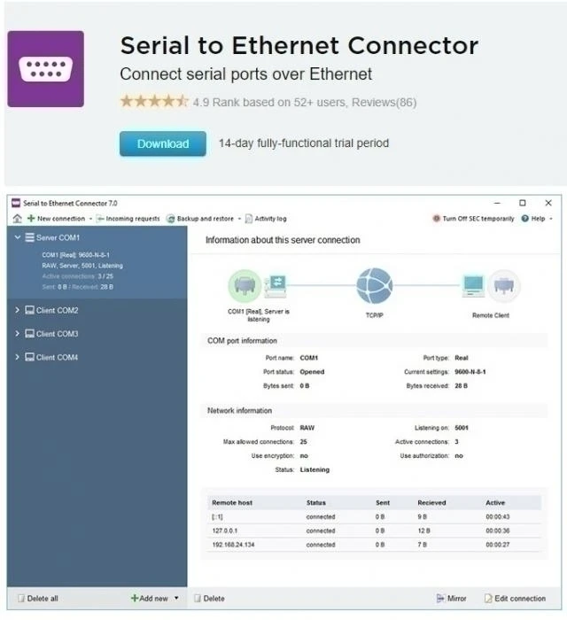The image size is (567, 620).
Task: Expand the Client COM3 node
Action: pyautogui.click(x=17, y=333)
